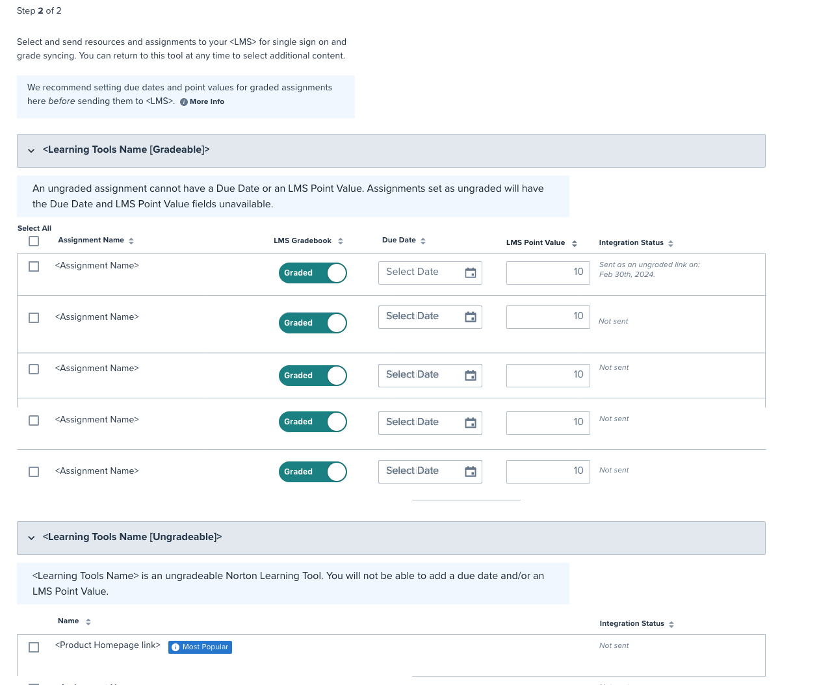
Task: Click the Most Popular badge
Action: [x=200, y=647]
